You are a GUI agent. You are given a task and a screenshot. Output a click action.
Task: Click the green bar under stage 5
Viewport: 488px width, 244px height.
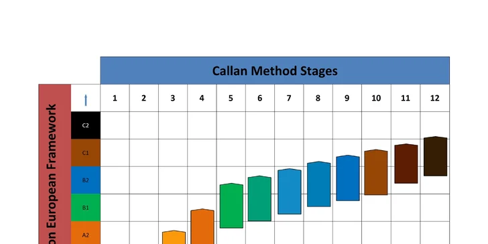click(x=231, y=206)
